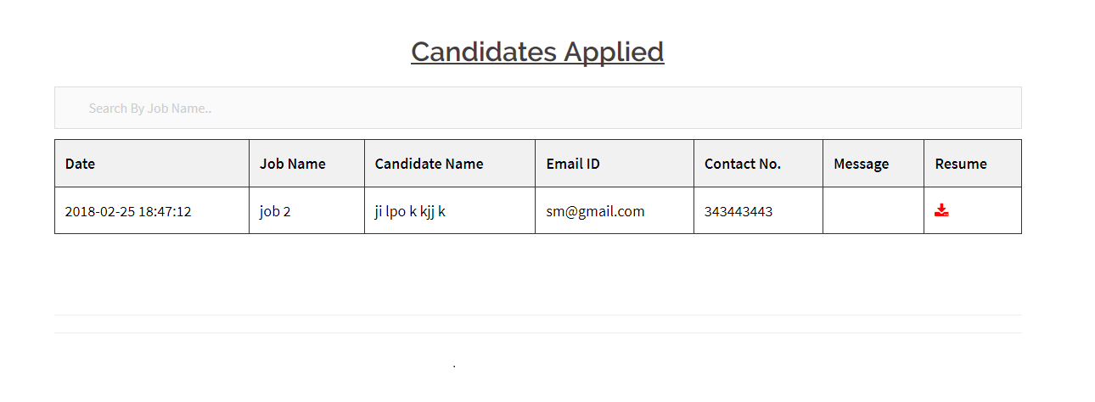This screenshot has height=402, width=1095.
Task: Download the candidate's resume
Action: point(941,210)
